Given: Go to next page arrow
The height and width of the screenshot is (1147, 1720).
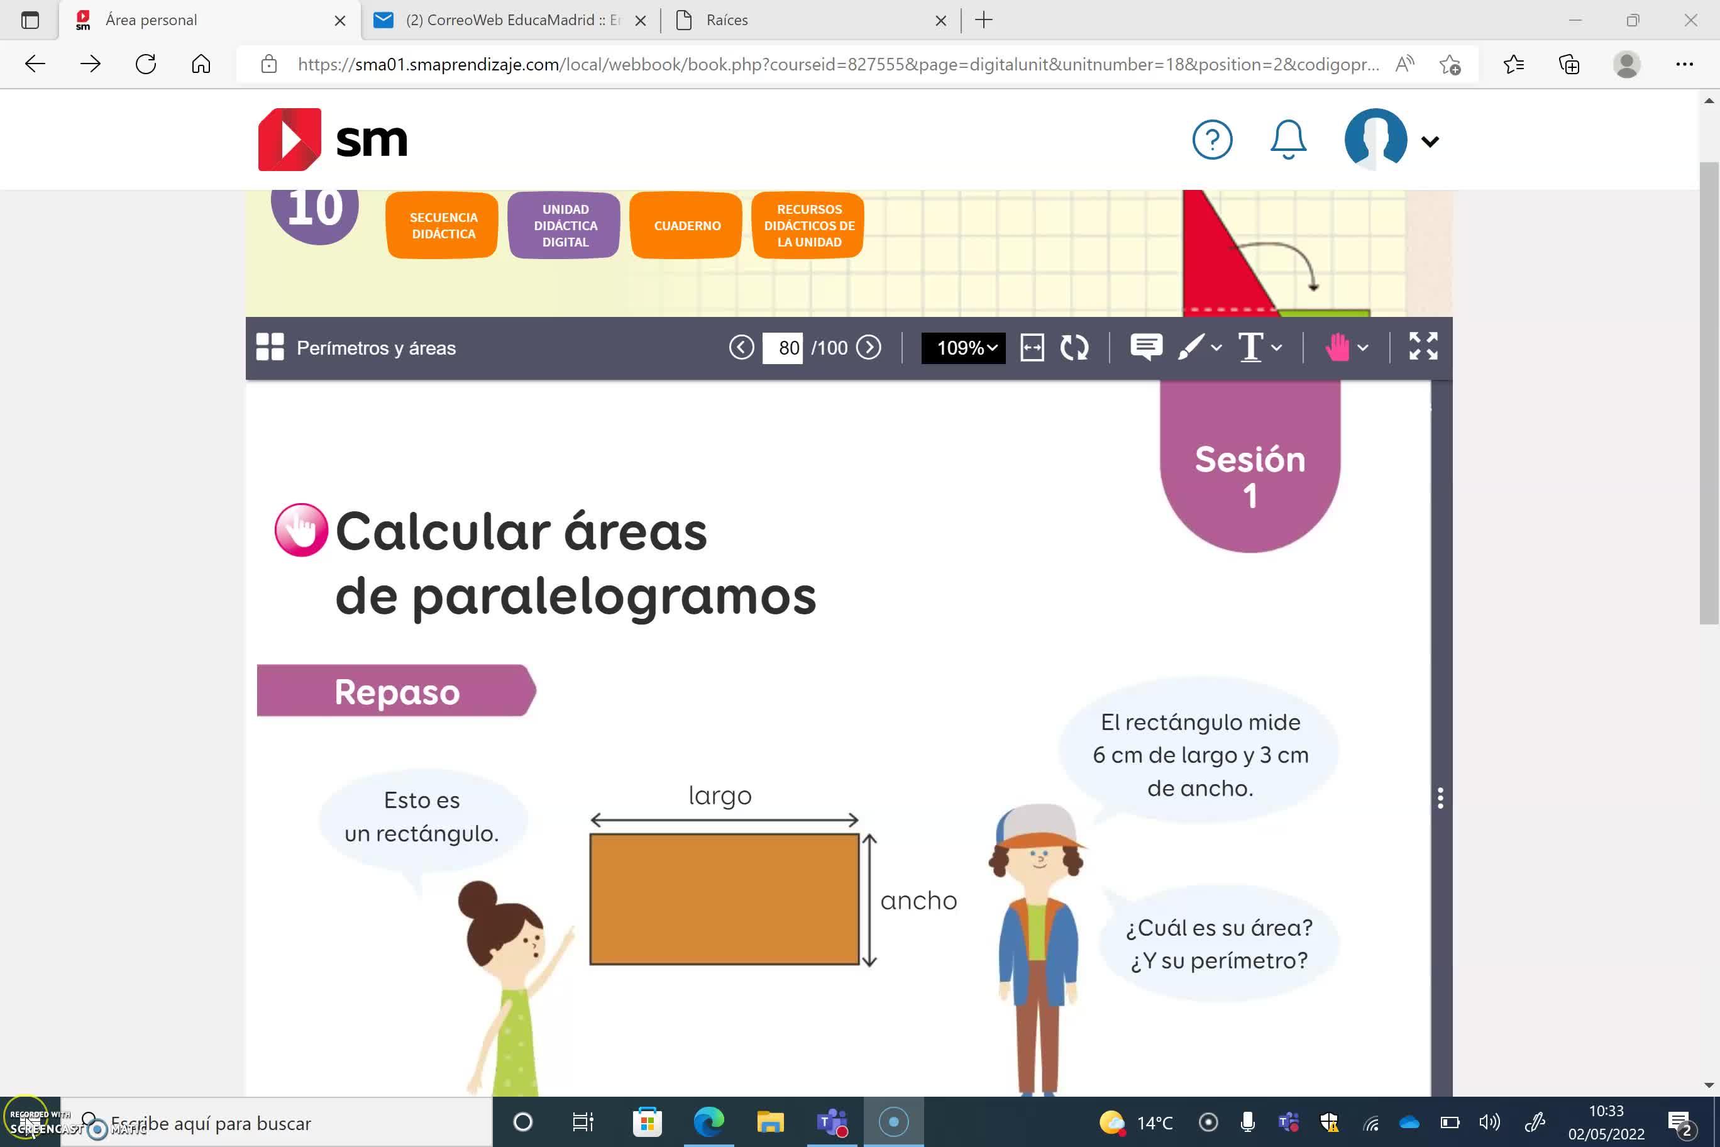Looking at the screenshot, I should click(868, 348).
